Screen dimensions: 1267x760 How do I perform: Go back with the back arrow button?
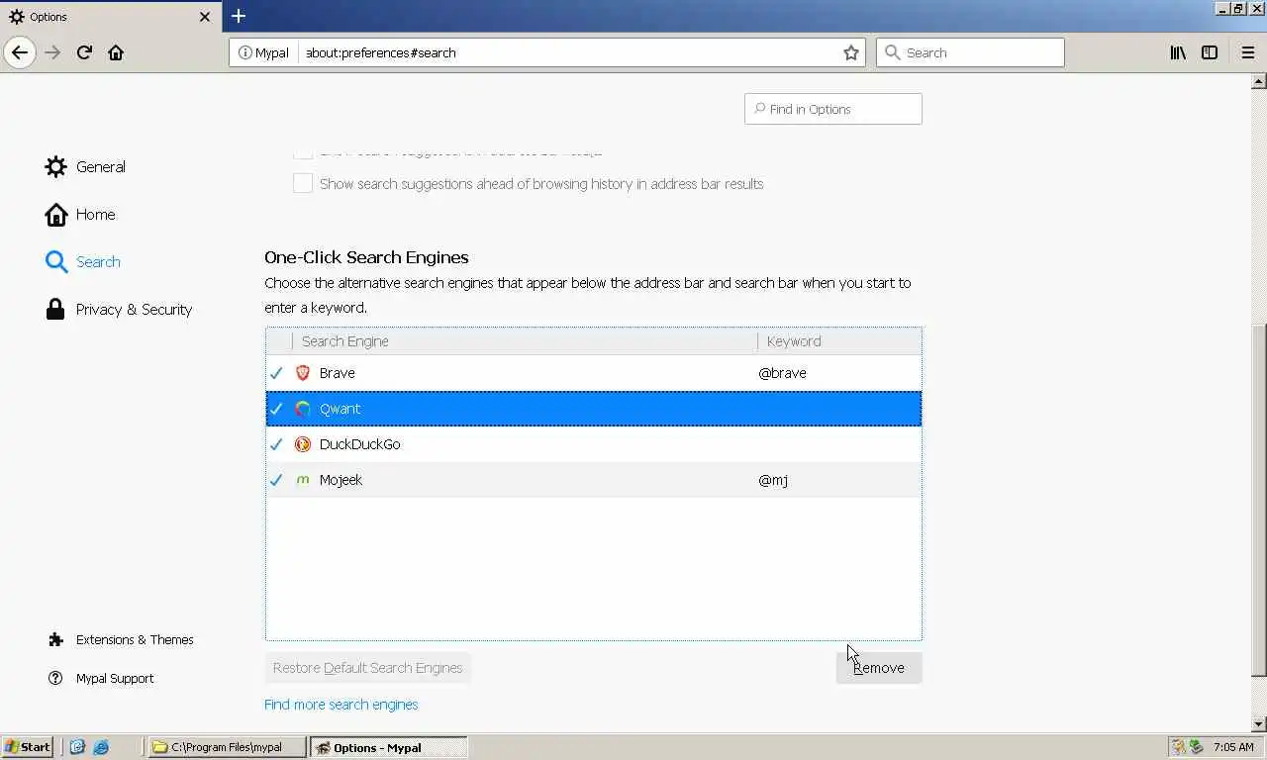tap(20, 52)
